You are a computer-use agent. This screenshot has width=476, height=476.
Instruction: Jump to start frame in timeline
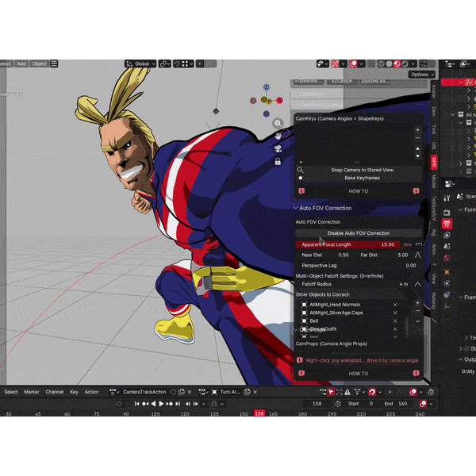click(x=137, y=404)
